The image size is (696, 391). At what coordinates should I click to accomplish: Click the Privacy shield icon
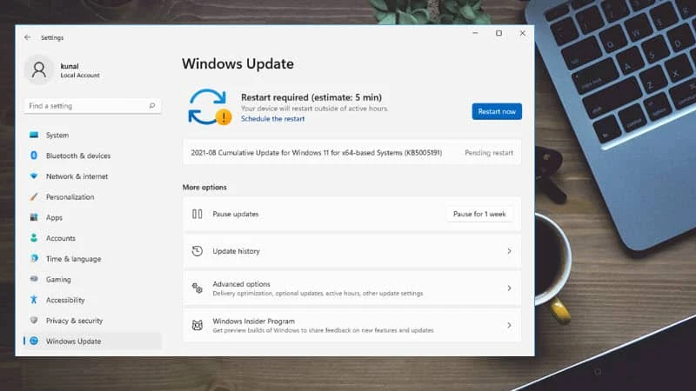34,320
